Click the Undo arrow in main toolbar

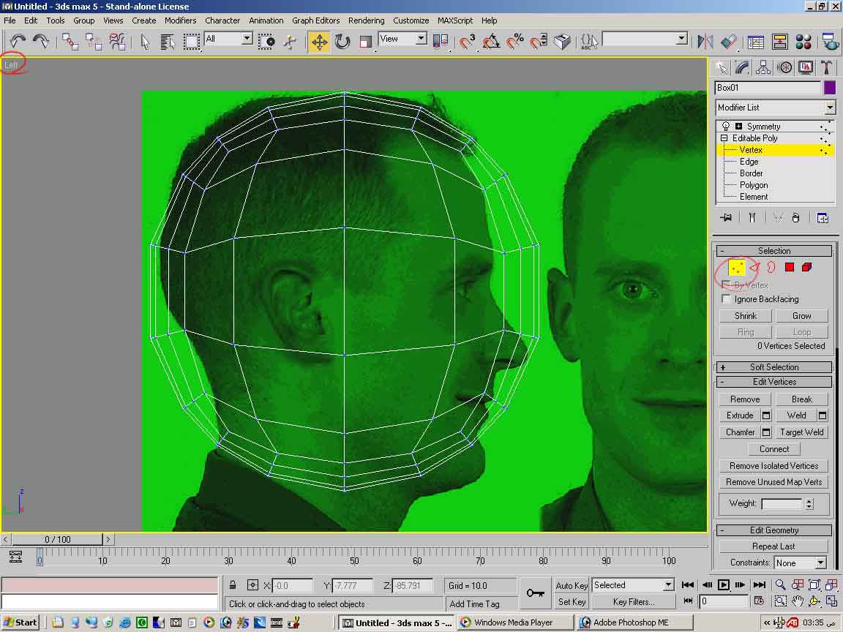[18, 42]
